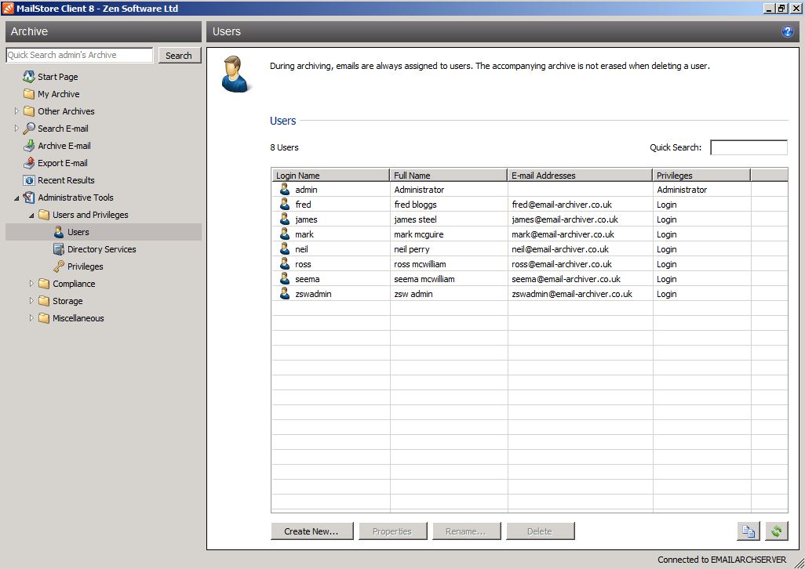Click the user icon beside james
Viewport: 805px width, 569px height.
[x=285, y=219]
